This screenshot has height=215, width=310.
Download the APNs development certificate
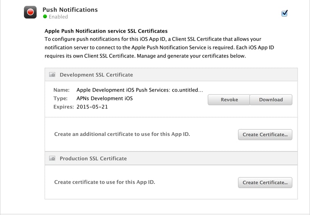point(271,100)
